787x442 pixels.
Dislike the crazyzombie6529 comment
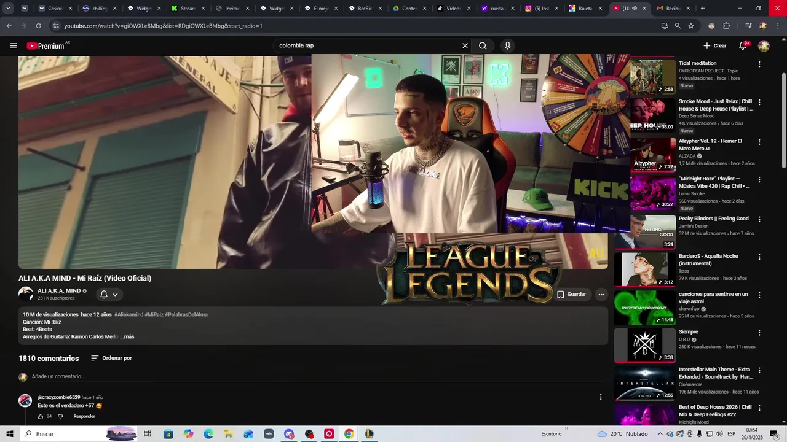click(60, 416)
